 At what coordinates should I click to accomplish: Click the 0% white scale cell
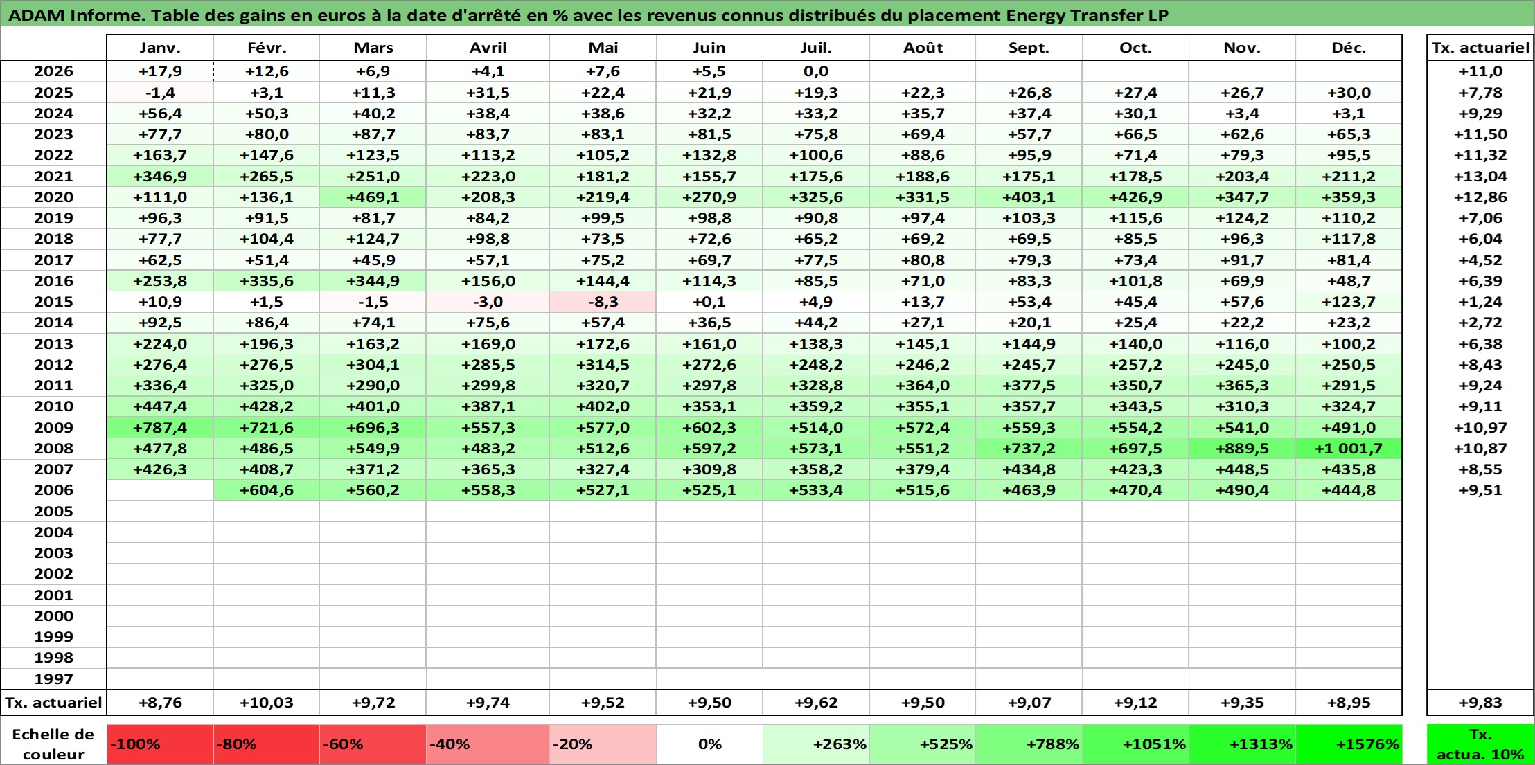[709, 744]
